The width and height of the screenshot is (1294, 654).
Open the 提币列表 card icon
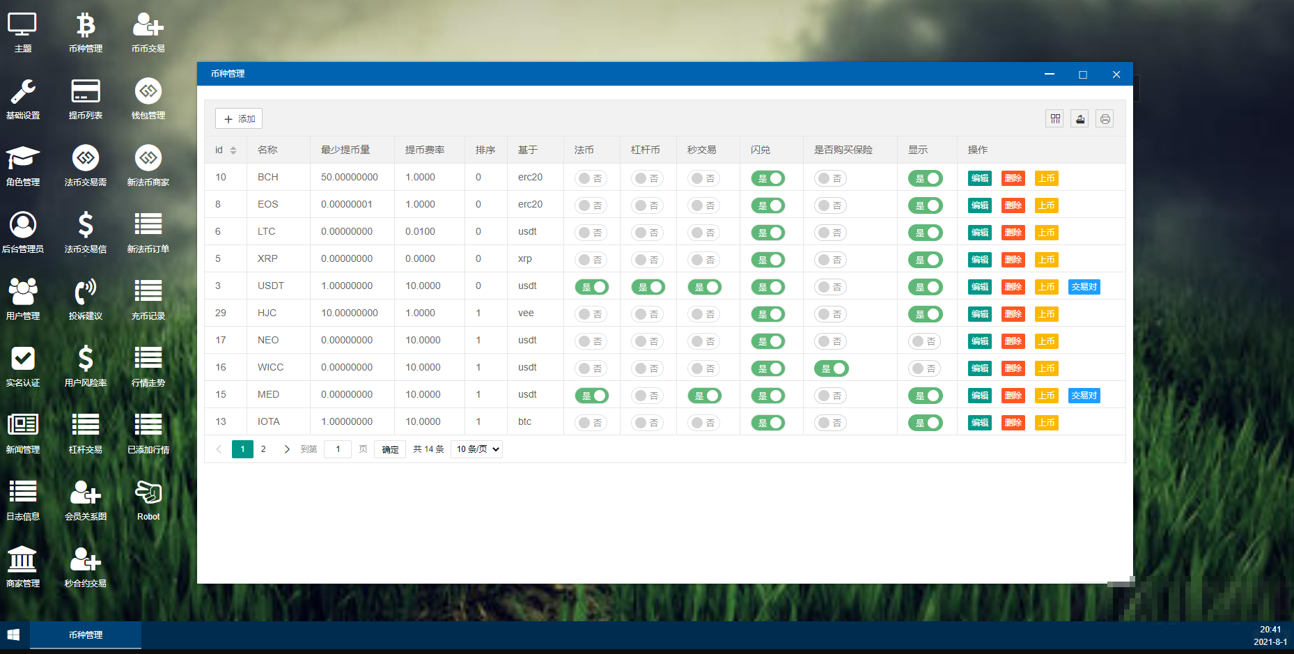[x=86, y=91]
